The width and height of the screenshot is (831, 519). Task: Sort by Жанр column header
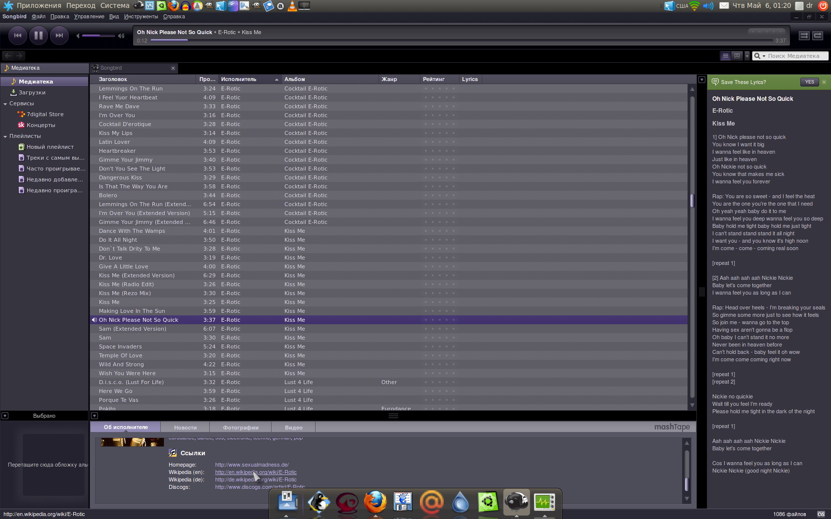[x=399, y=79]
